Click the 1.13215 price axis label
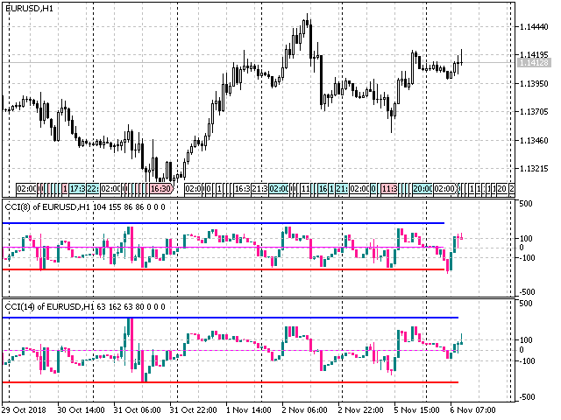This screenshot has width=561, height=420. point(533,169)
